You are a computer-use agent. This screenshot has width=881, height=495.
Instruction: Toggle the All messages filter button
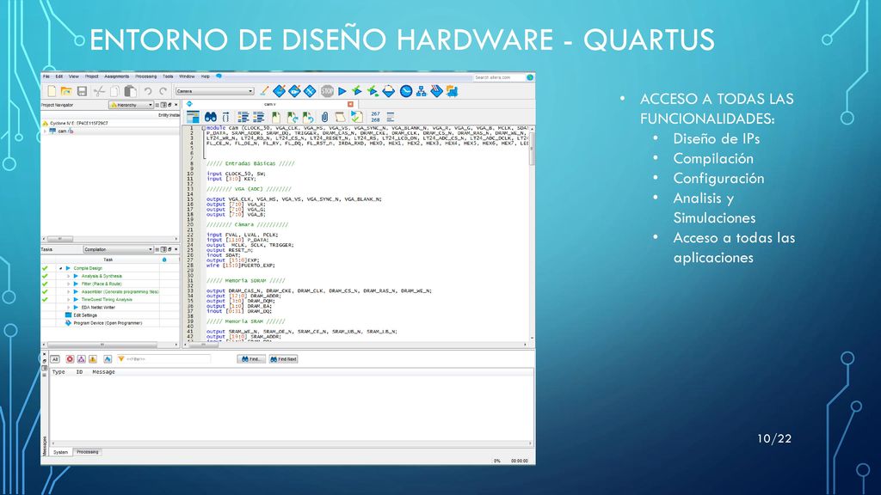pos(55,359)
